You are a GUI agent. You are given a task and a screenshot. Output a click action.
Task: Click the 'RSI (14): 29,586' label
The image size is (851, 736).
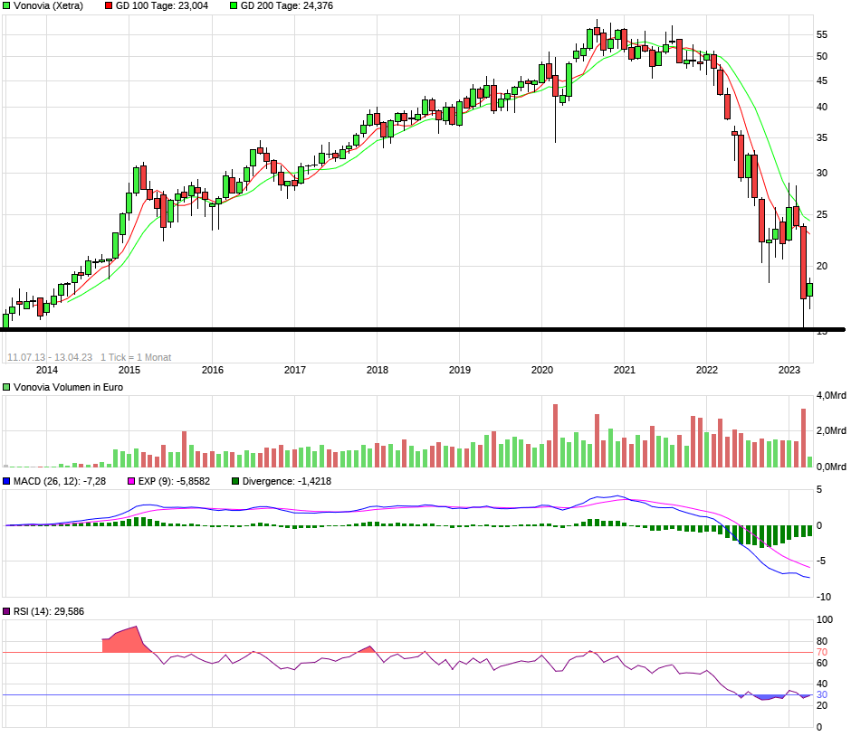(49, 611)
